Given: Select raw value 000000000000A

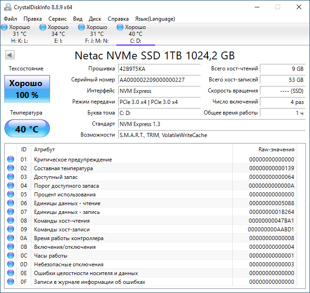Looking at the screenshot, I should [271, 186].
